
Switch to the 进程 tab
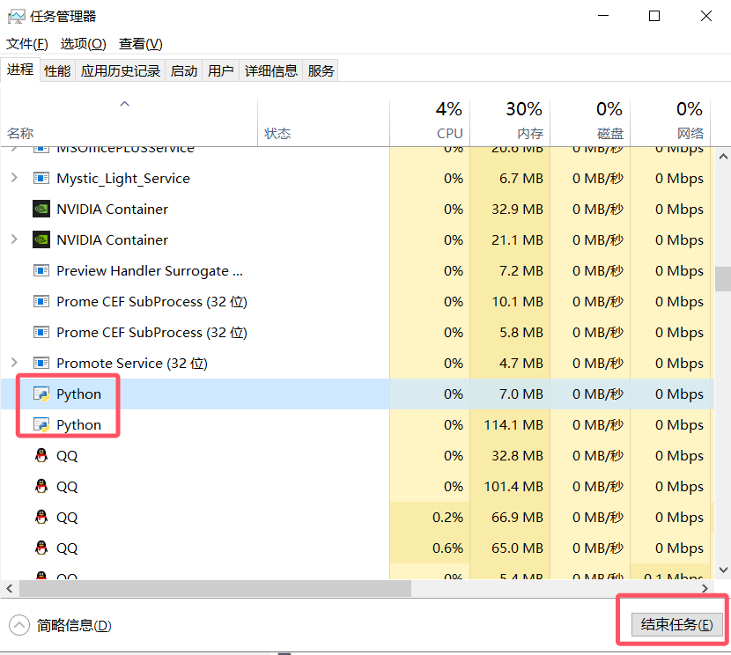pos(20,70)
